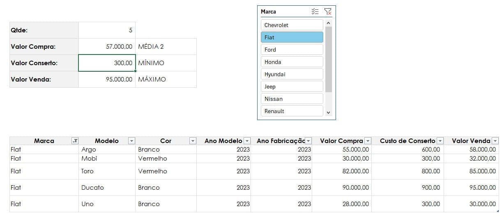This screenshot has width=504, height=218.
Task: Click the Vermelho color cell in Mobi row
Action: (x=166, y=159)
